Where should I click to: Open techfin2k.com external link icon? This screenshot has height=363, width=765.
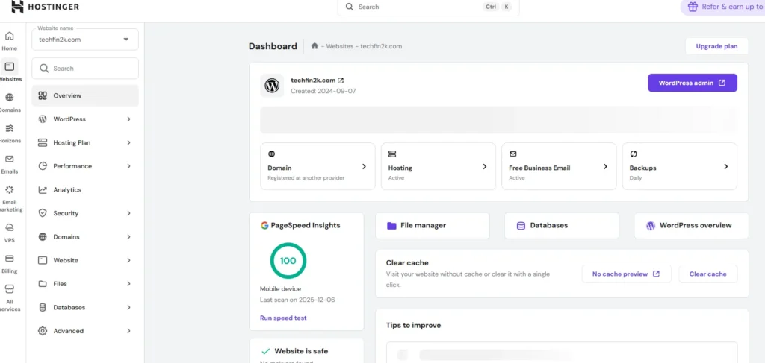(x=341, y=81)
